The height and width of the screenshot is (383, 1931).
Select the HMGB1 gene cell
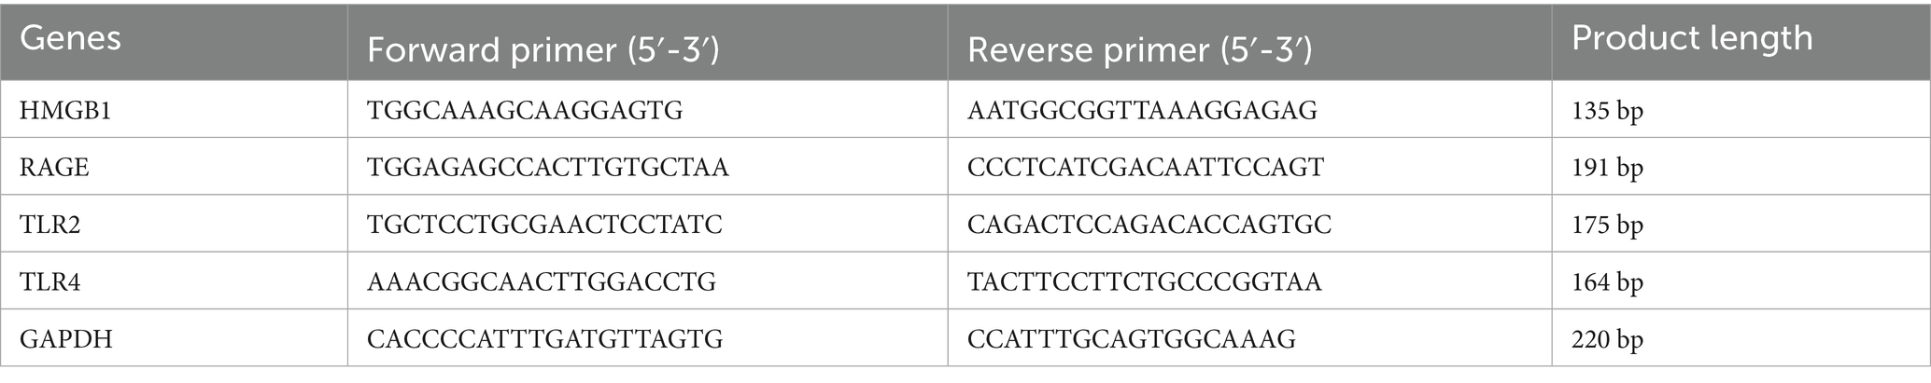tap(65, 111)
